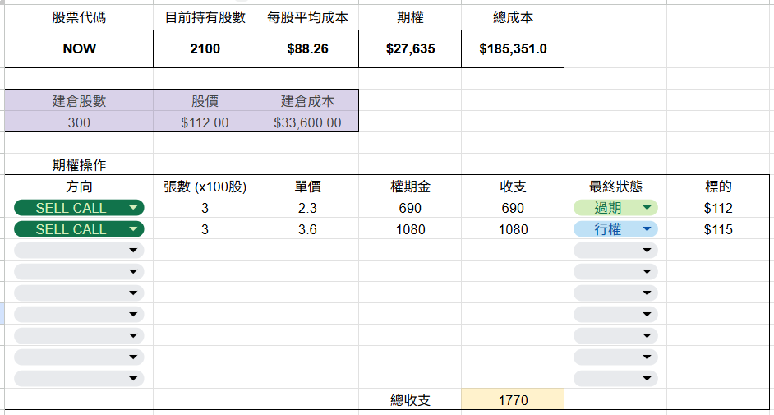The height and width of the screenshot is (415, 774).
Task: Click the 2100 shares held cell
Action: point(205,48)
